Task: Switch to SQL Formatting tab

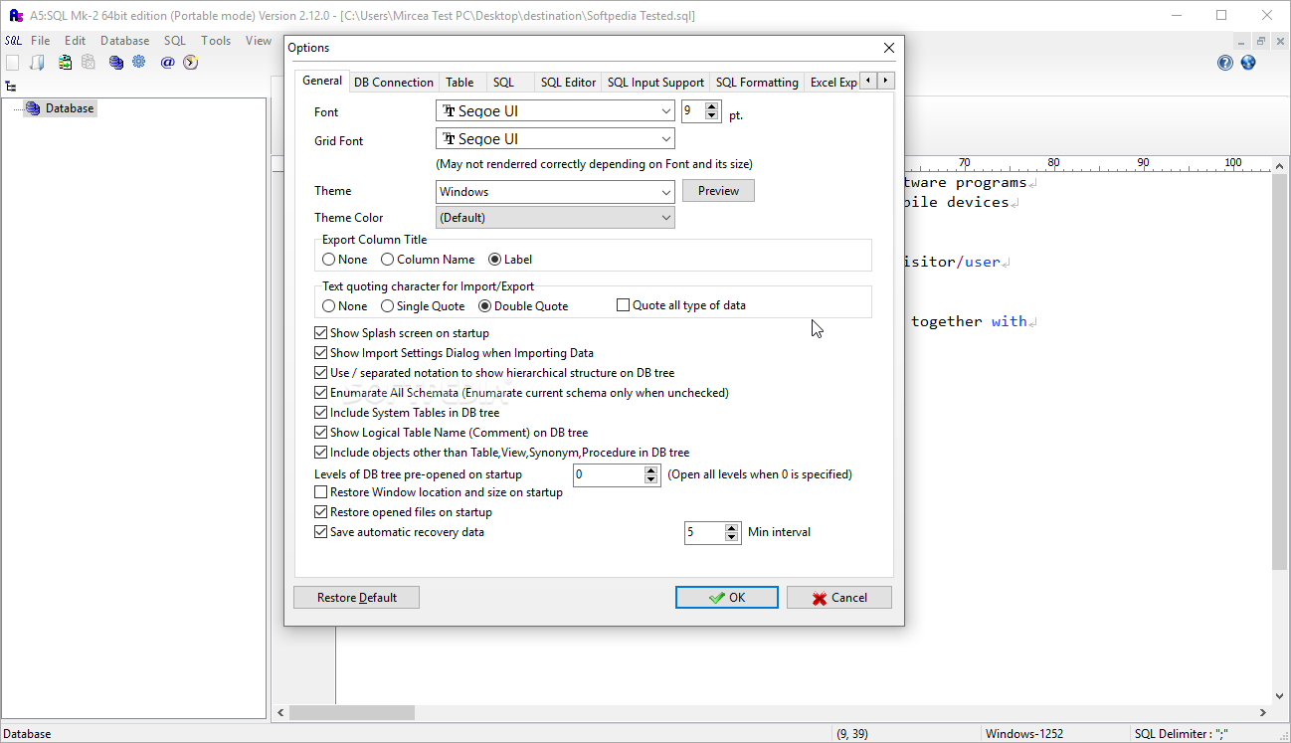Action: [x=757, y=83]
